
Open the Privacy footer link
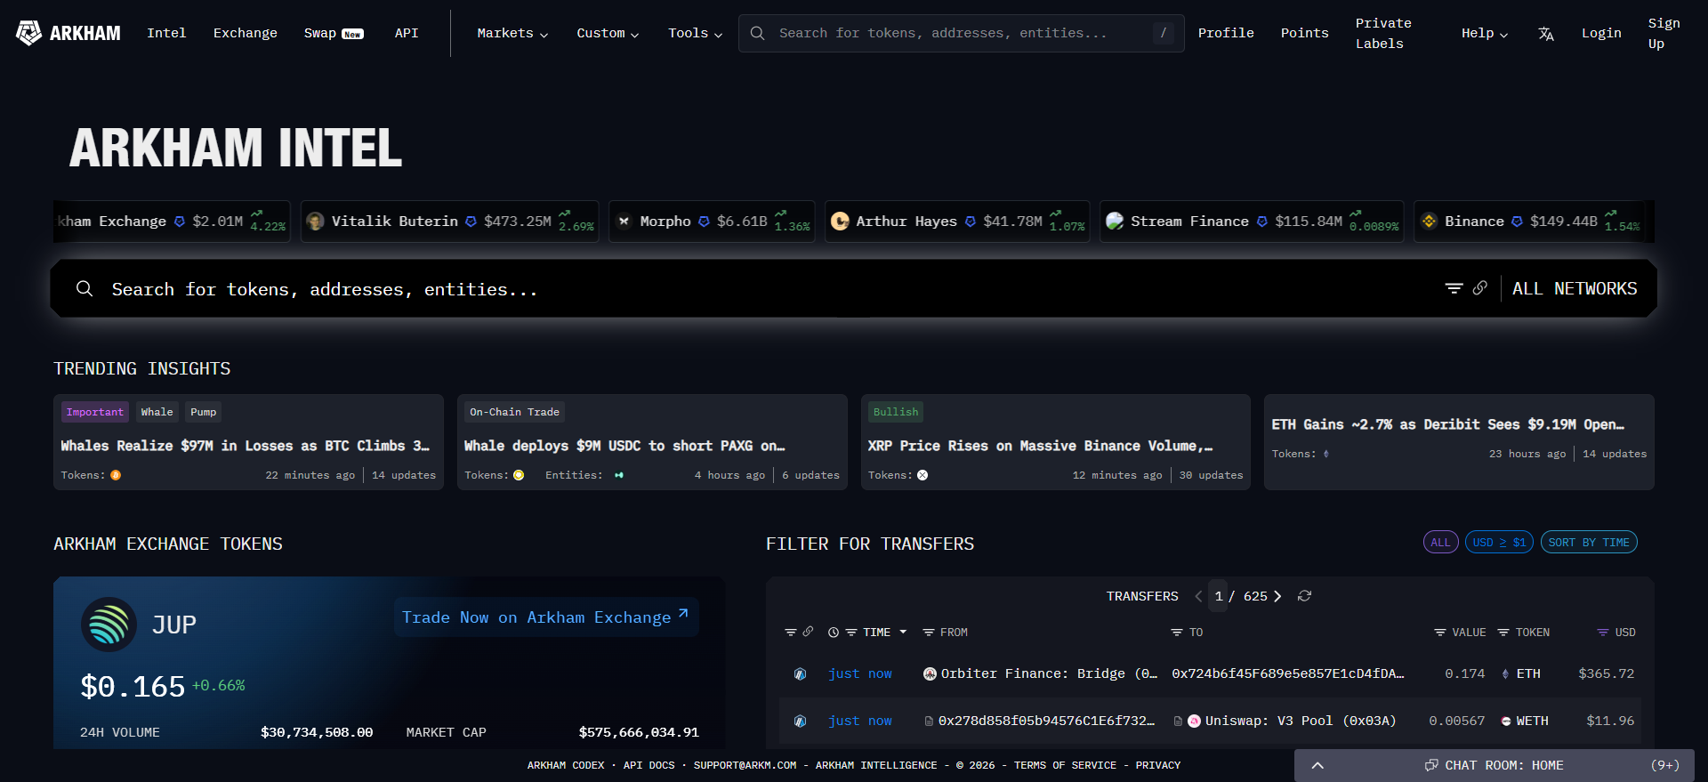(x=1158, y=765)
